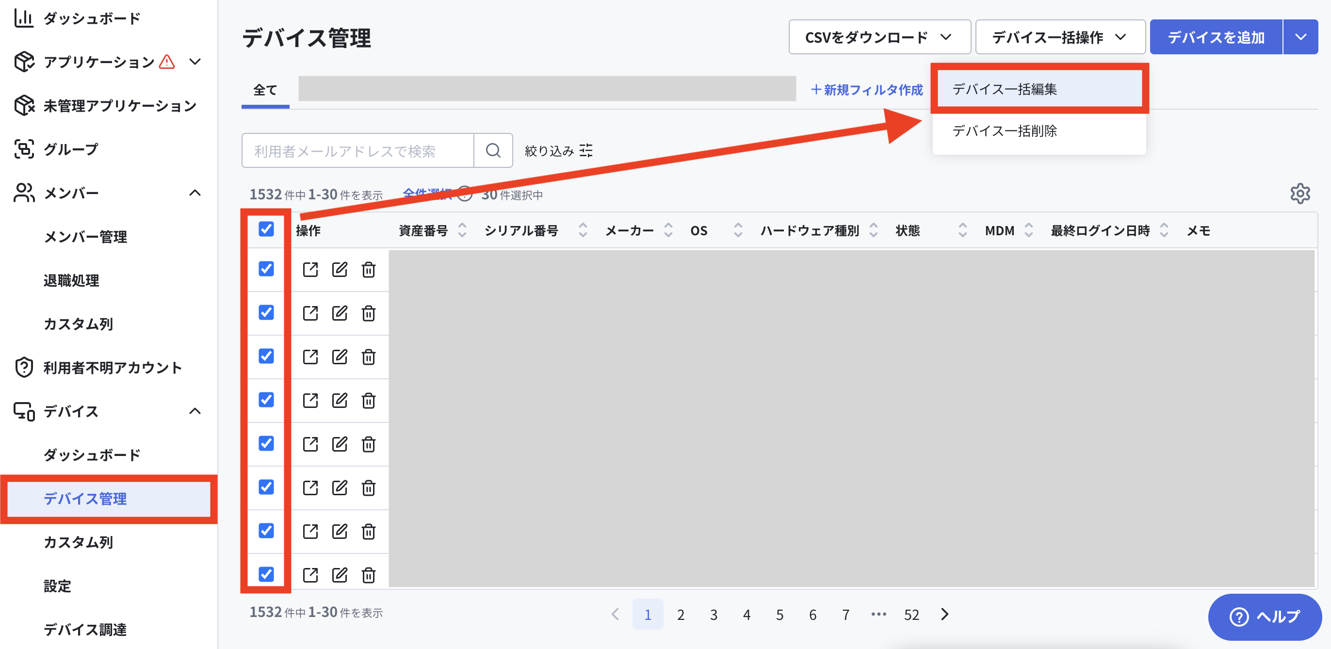This screenshot has height=649, width=1331.
Task: Go to next page arrow
Action: coord(945,615)
